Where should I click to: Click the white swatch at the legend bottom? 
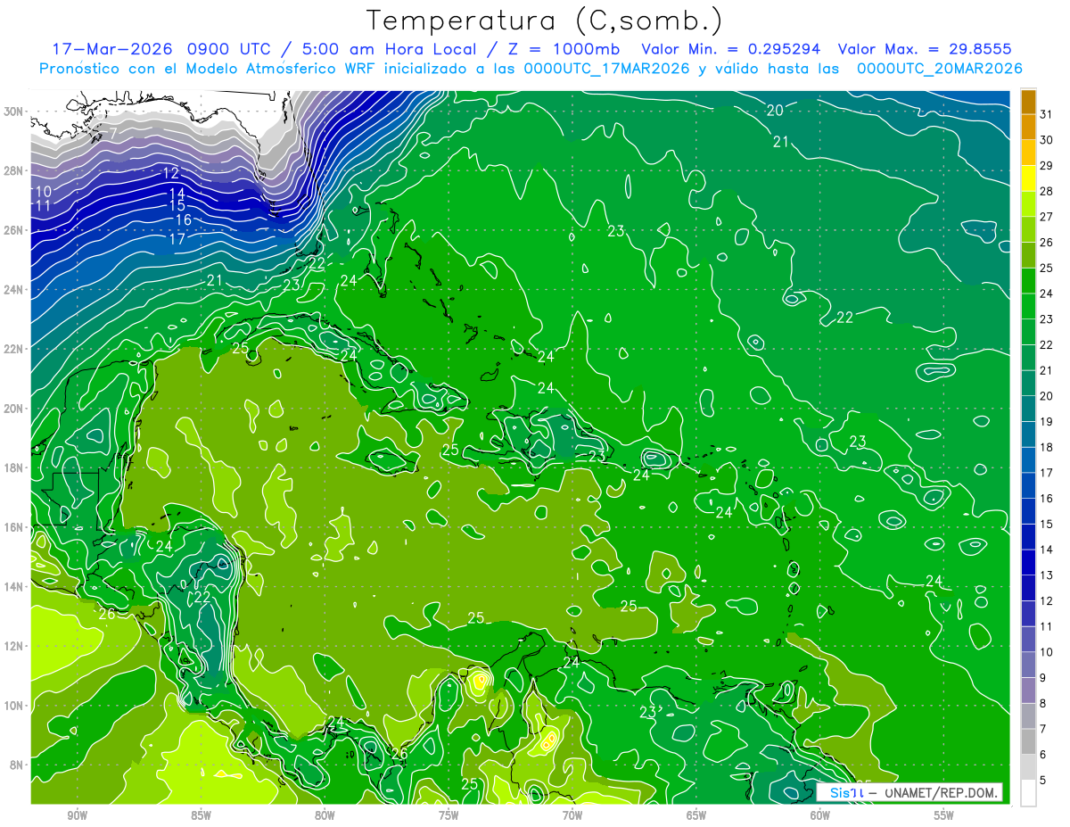point(1028,793)
